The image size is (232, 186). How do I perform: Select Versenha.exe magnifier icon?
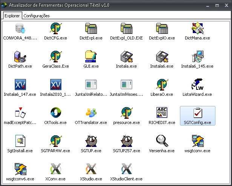click(162, 142)
